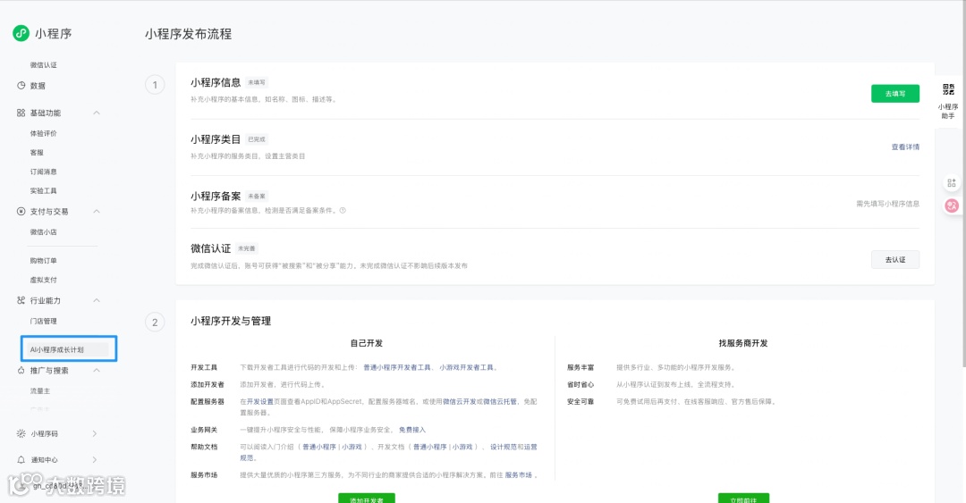Click the 小程序信息 heading
The image size is (966, 503).
216,82
